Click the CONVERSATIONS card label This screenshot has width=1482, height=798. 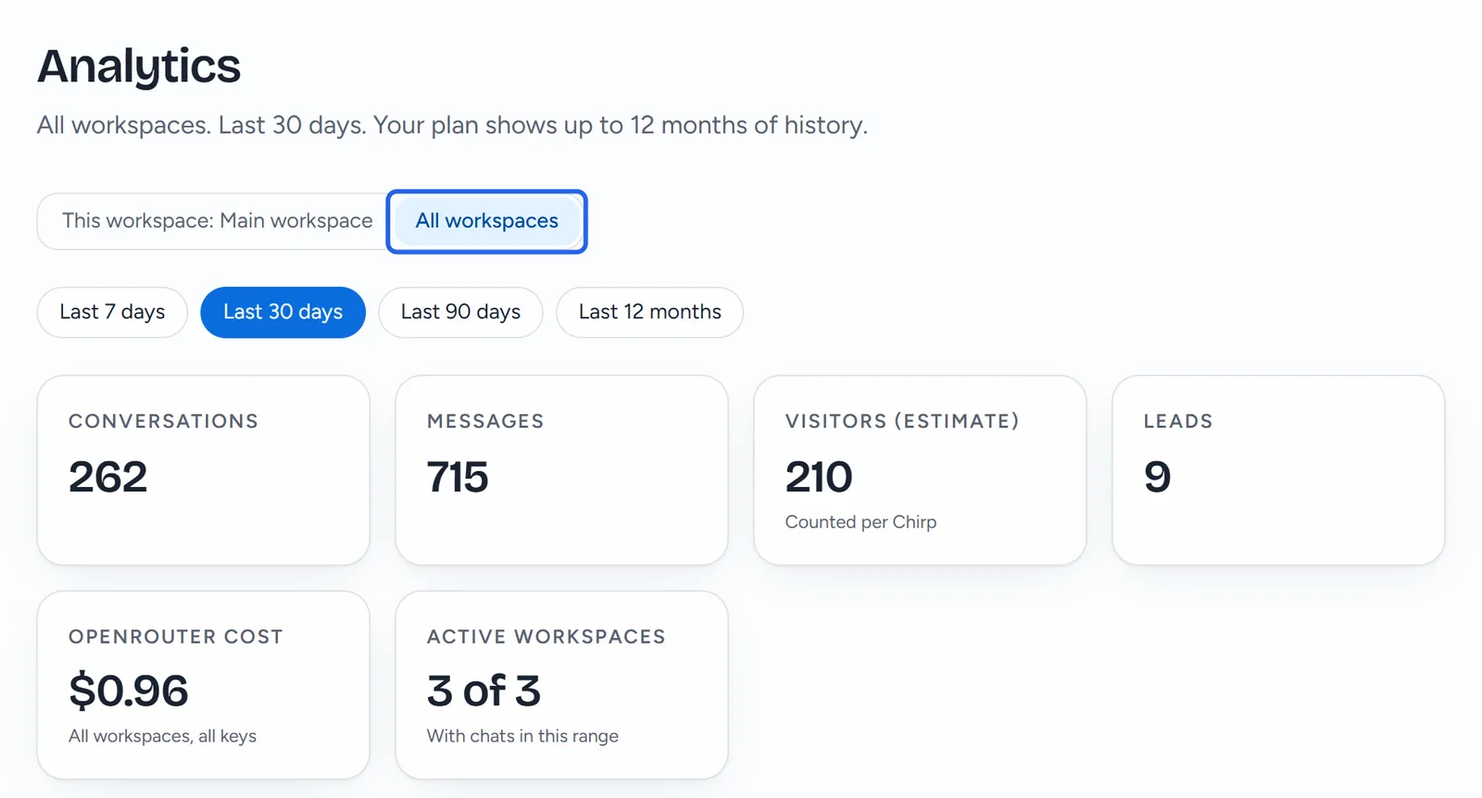163,421
